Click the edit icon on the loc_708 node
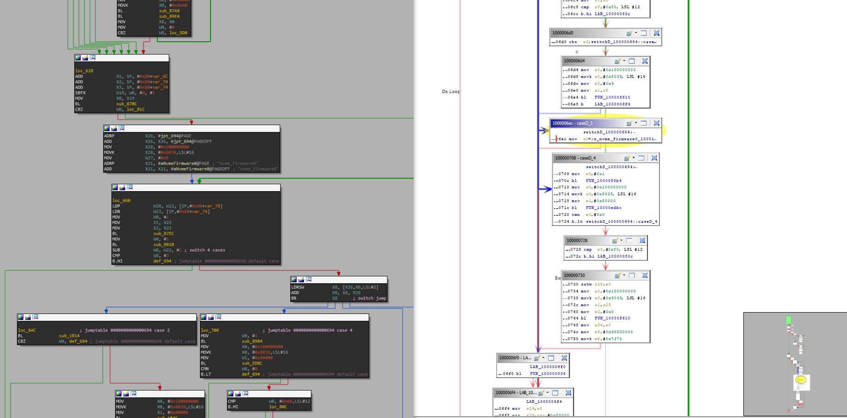Image resolution: width=847 pixels, height=418 pixels. pyautogui.click(x=211, y=317)
